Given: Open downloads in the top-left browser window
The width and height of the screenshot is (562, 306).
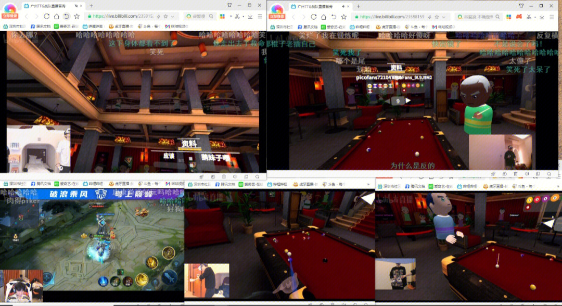Looking at the screenshot, I should tap(250, 16).
